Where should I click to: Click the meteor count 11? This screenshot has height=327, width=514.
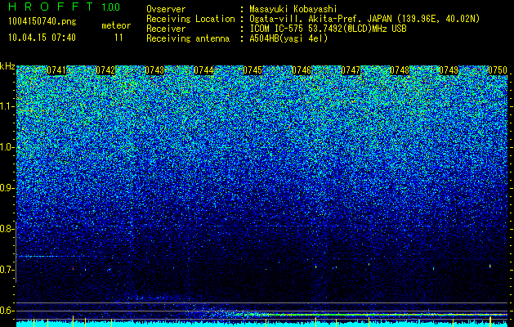point(118,38)
